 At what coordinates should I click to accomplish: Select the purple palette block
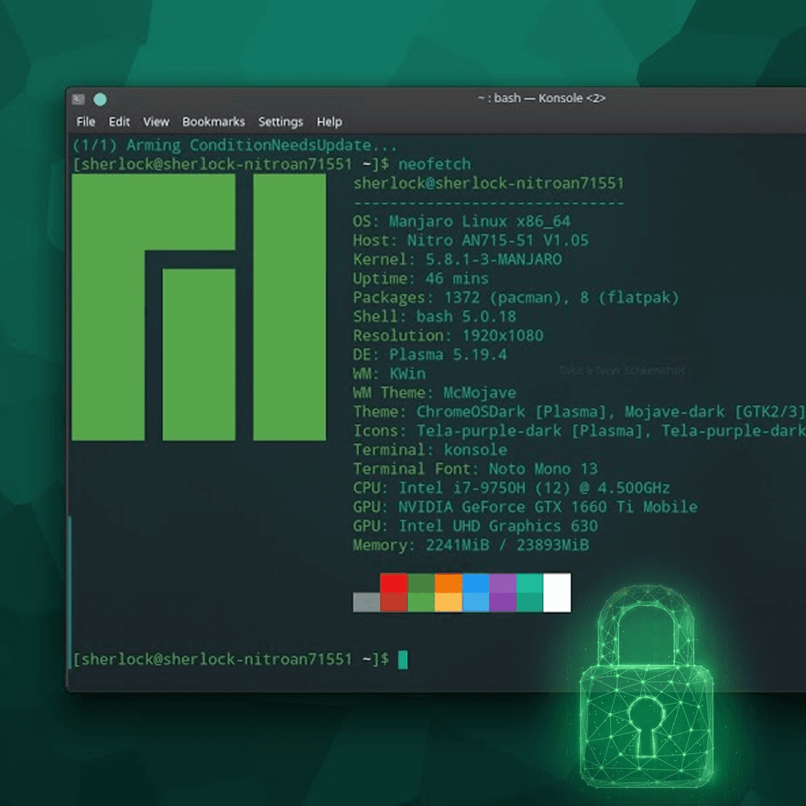pos(503,583)
